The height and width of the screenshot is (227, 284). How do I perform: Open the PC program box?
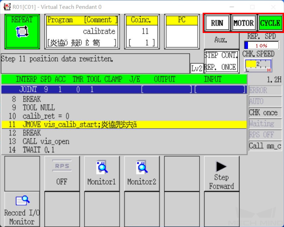(182, 32)
